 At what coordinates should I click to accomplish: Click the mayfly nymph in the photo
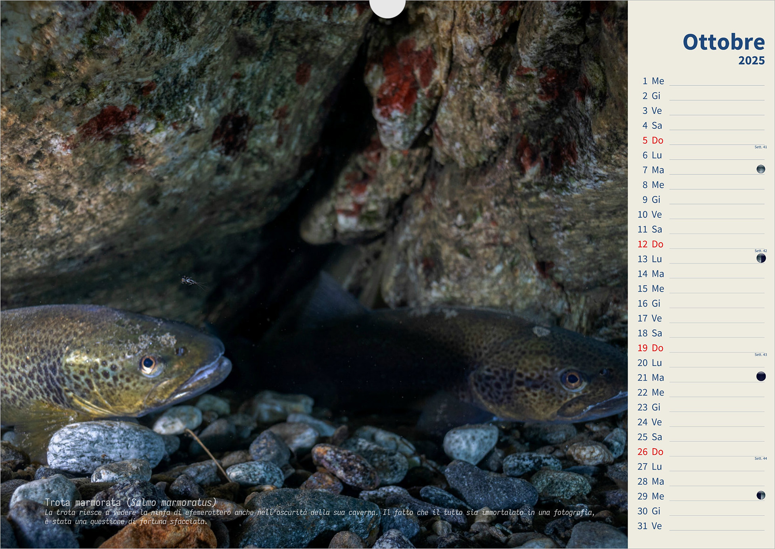pos(191,281)
